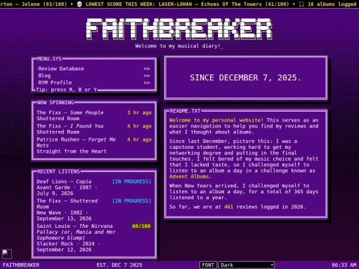This screenshot has height=269, width=359.
Task: Click Straight from the Heart album name
Action: 71,151
